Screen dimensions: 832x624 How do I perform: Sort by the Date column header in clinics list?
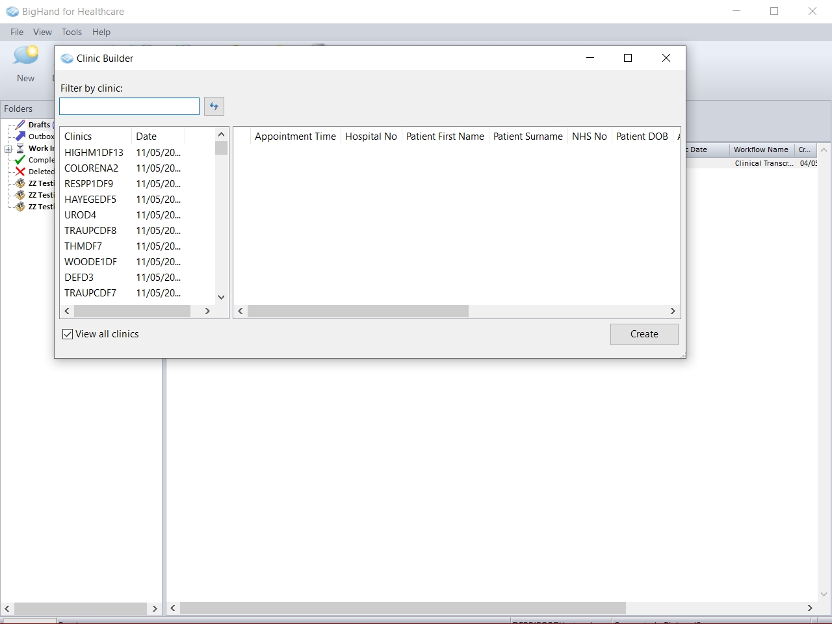point(159,136)
